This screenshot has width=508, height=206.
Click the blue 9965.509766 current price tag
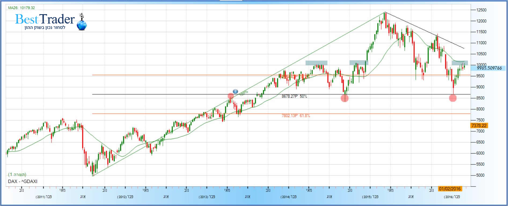[x=489, y=68]
